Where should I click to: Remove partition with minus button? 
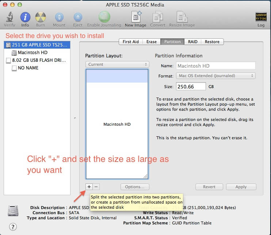point(96,187)
